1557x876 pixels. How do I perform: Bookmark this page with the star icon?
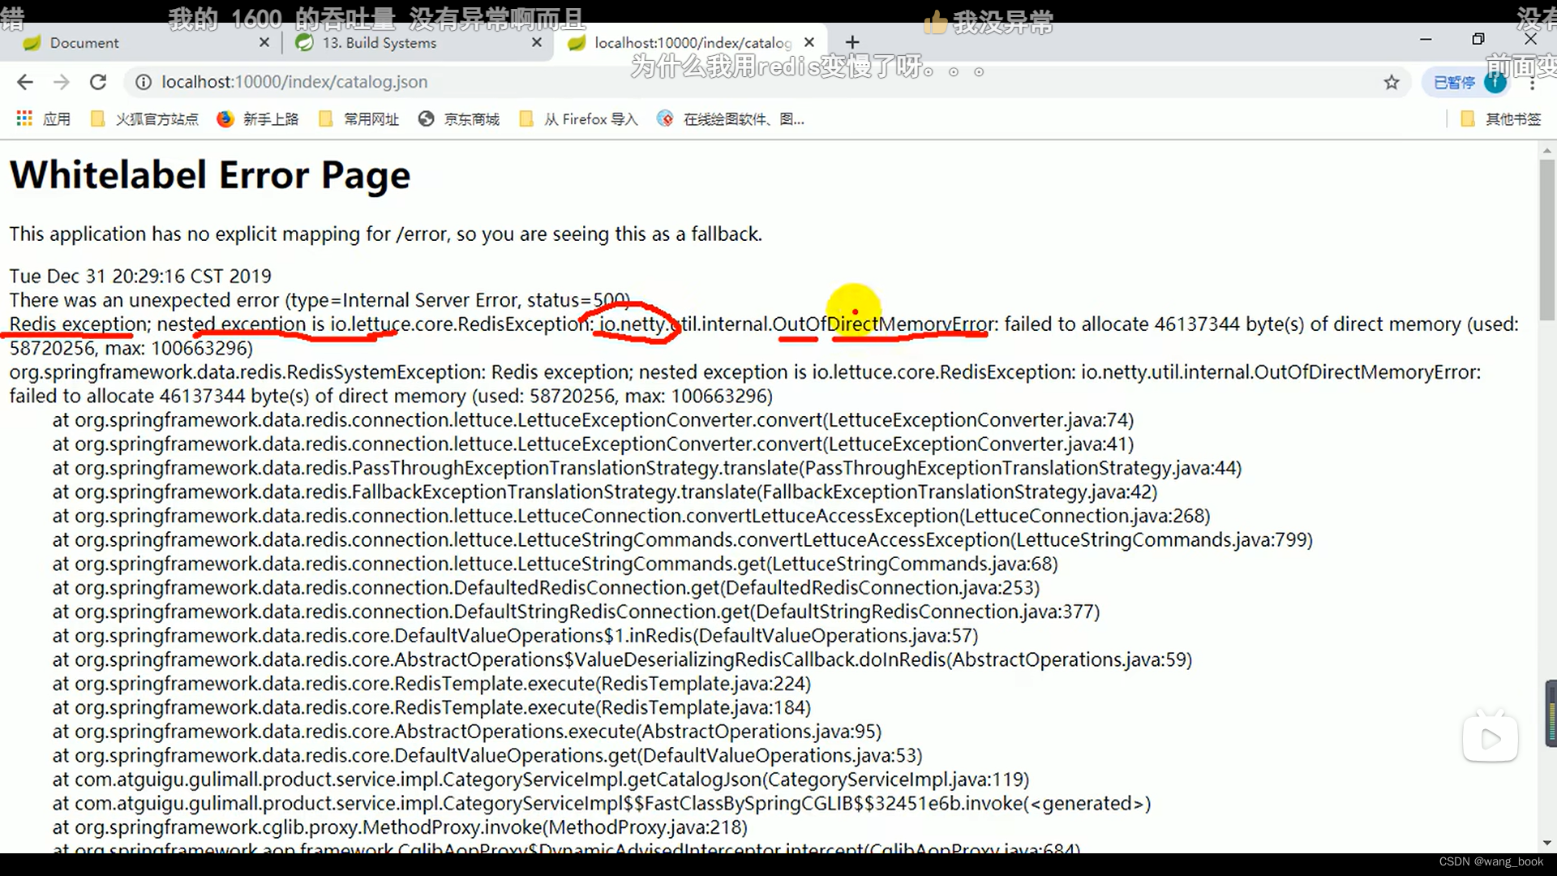pyautogui.click(x=1392, y=82)
